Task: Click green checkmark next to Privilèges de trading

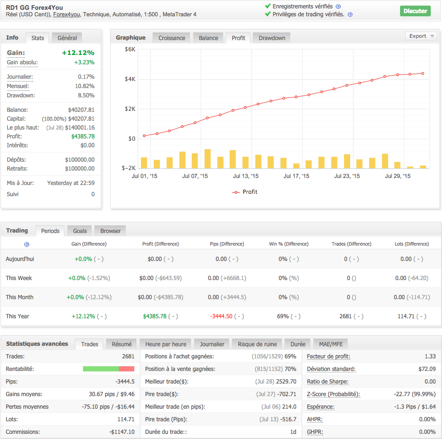Action: click(x=268, y=14)
